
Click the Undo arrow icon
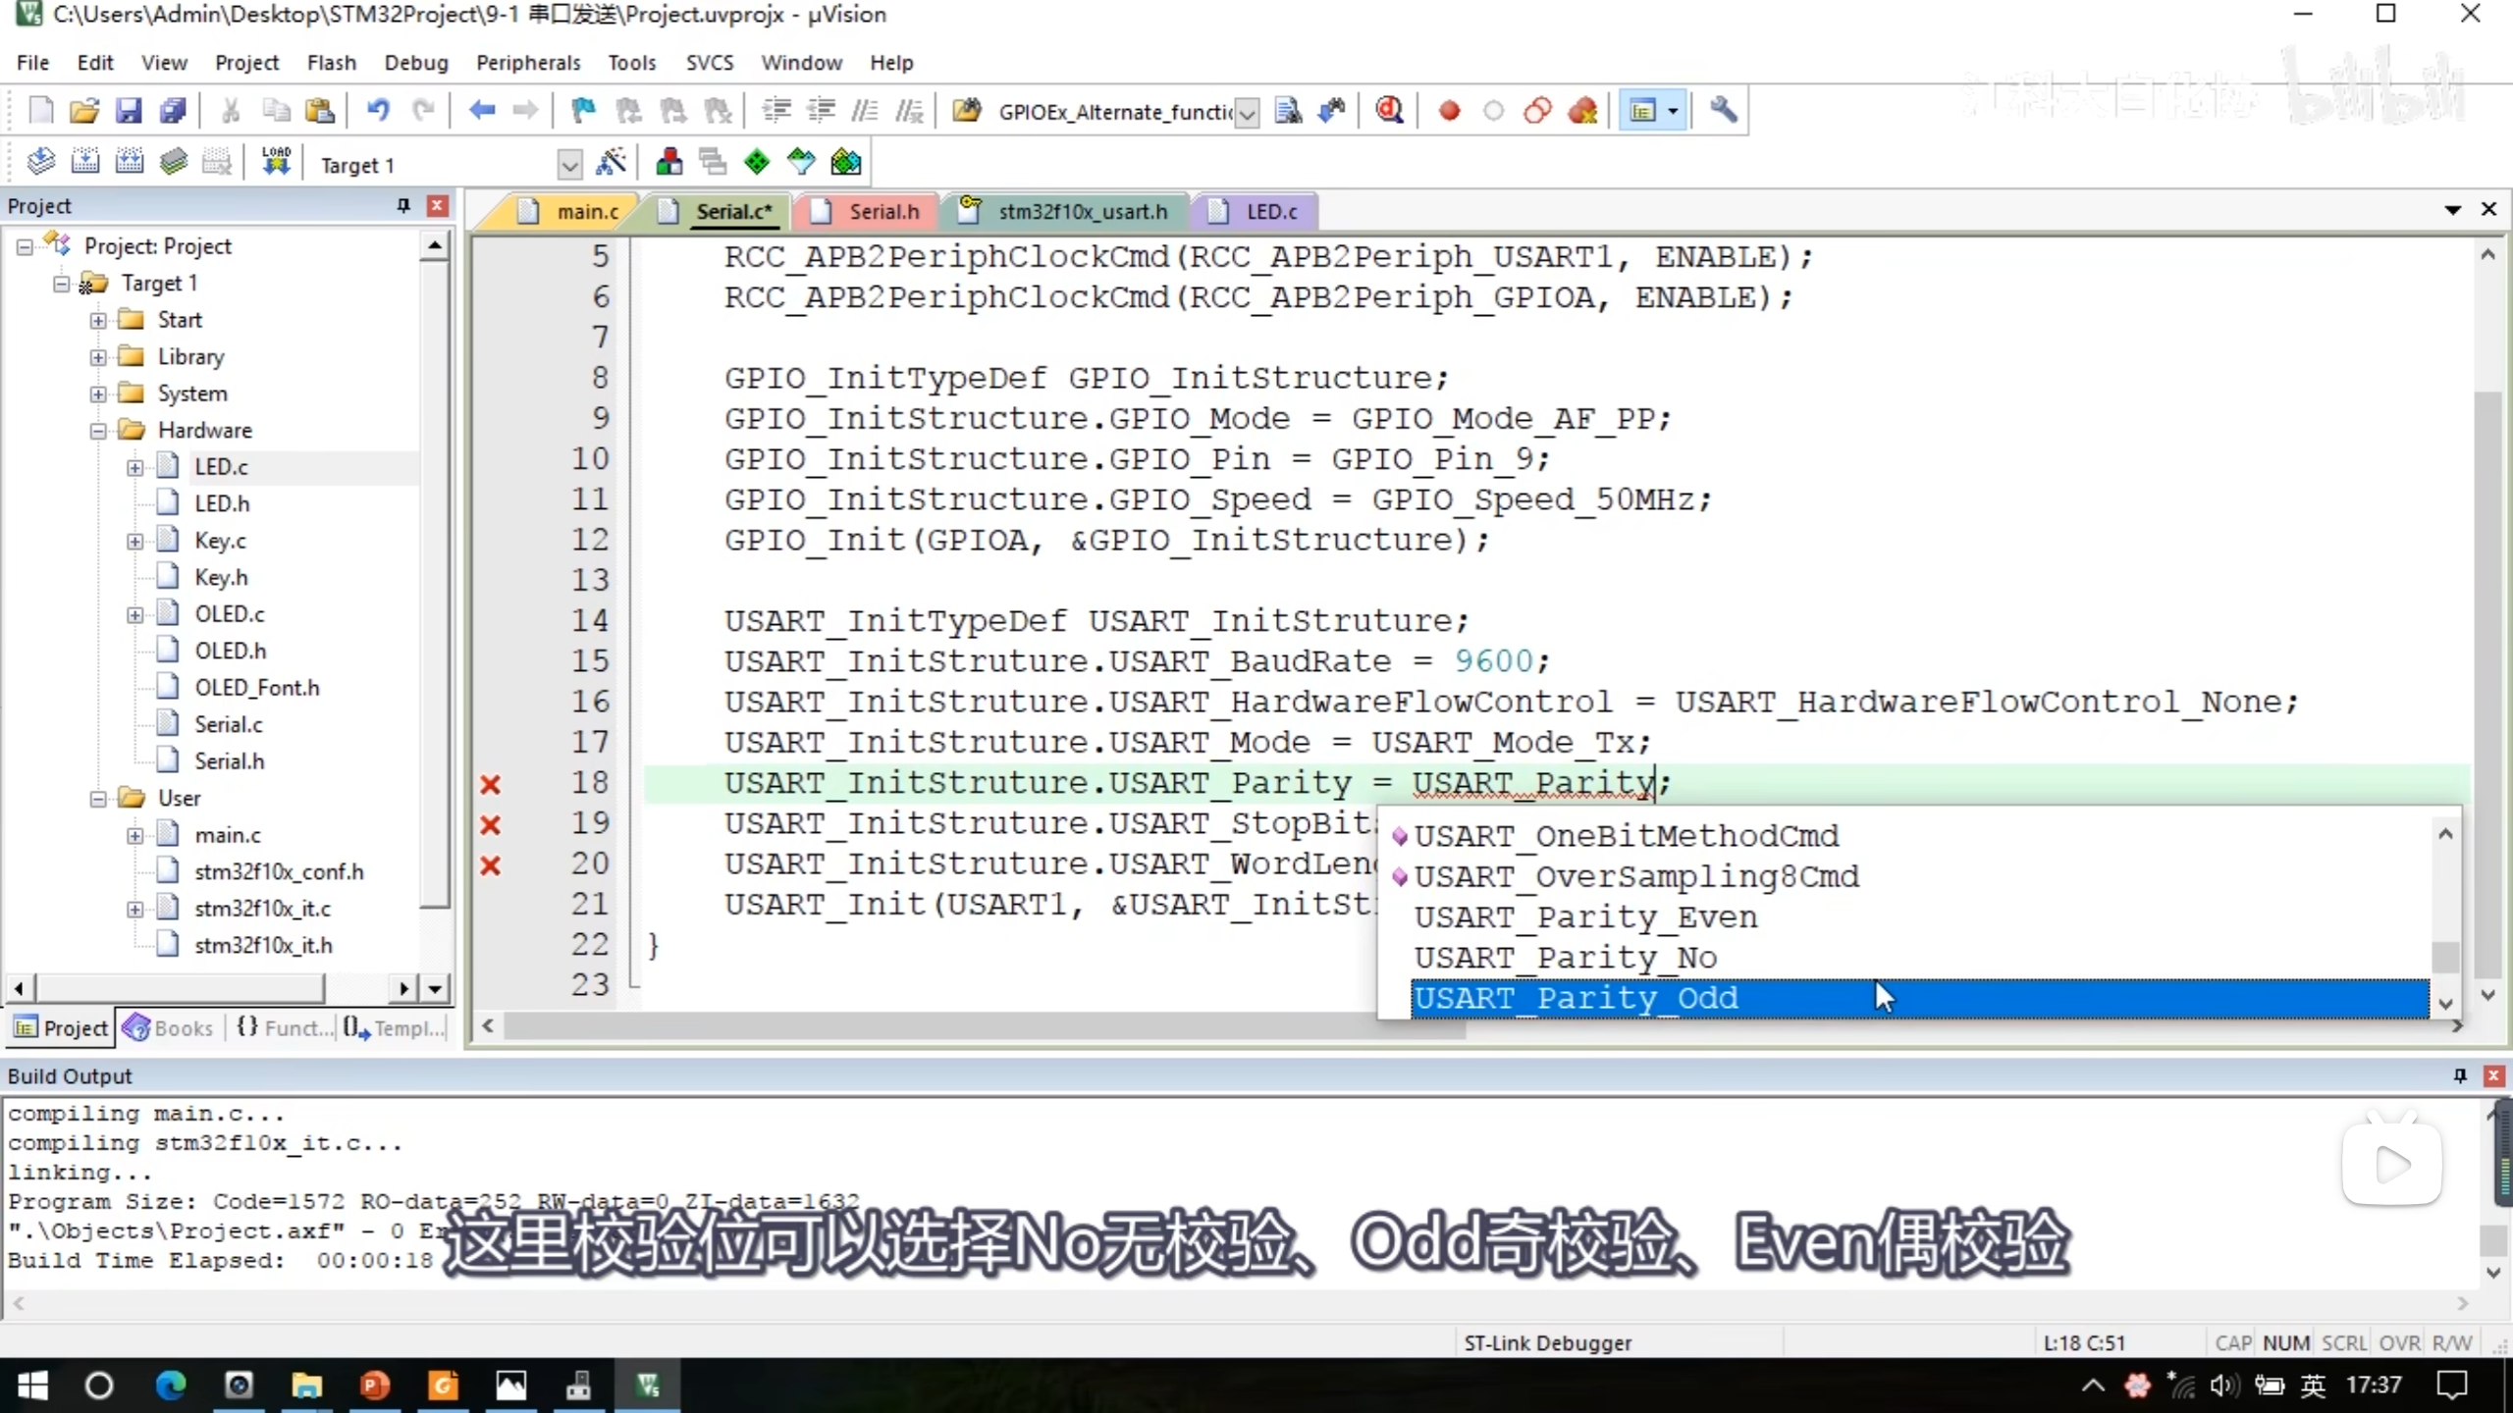[378, 111]
